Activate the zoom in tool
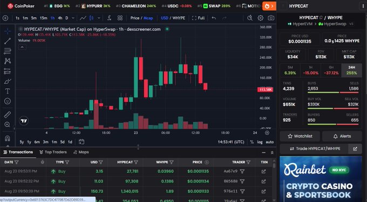The width and height of the screenshot is (367, 202). coord(8,124)
